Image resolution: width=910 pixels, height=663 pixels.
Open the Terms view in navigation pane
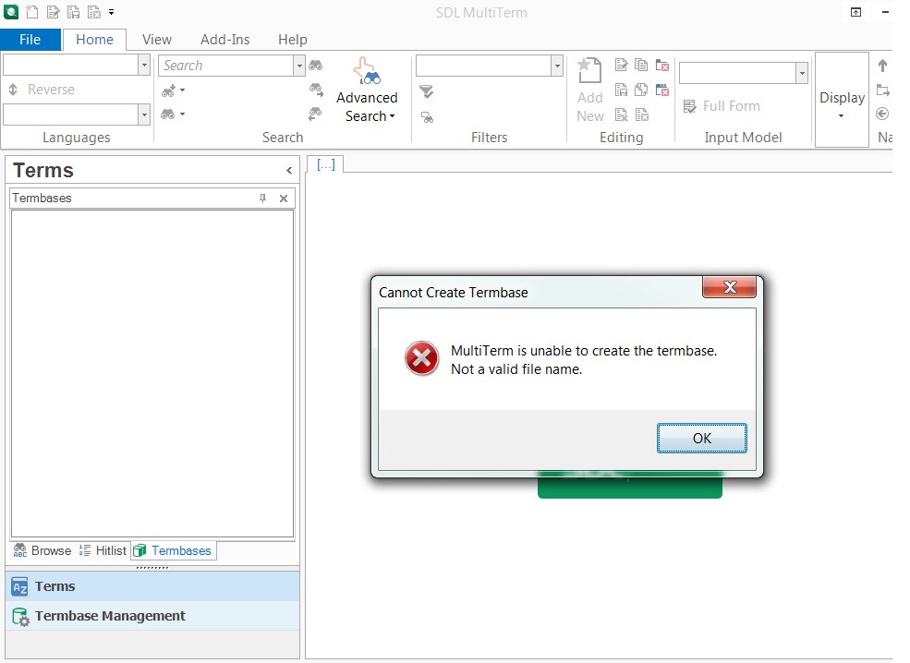tap(152, 586)
